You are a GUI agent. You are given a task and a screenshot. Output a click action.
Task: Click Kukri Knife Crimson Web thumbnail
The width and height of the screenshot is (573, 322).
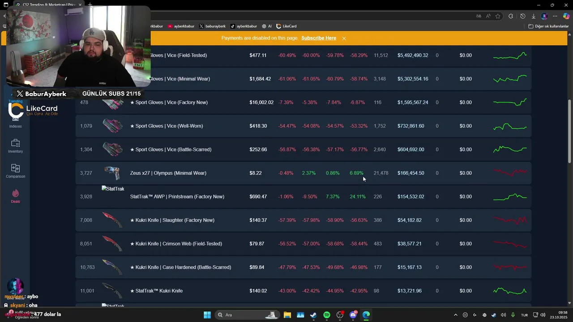[x=112, y=244]
